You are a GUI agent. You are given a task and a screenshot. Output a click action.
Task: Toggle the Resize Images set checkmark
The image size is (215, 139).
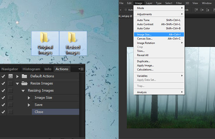coord(3,83)
